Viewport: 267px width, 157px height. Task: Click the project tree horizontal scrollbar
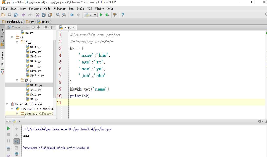[x=15, y=117]
